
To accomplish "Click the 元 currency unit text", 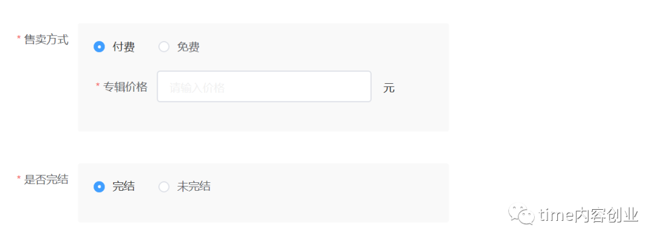I will tap(389, 88).
